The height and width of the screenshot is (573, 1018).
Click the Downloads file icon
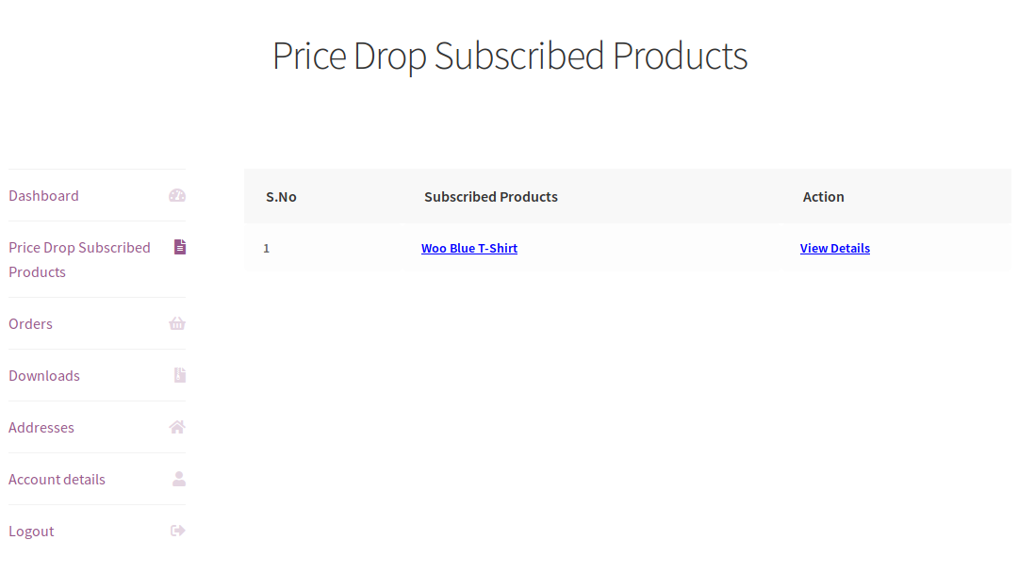point(179,375)
